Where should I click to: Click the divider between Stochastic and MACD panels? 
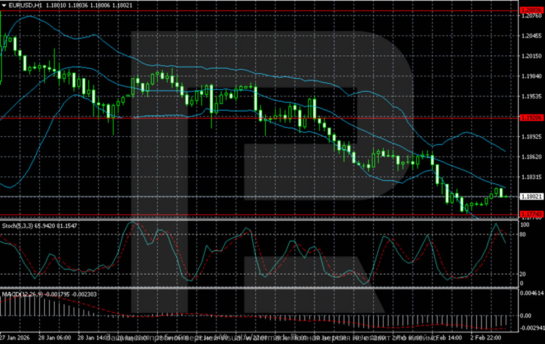point(257,288)
